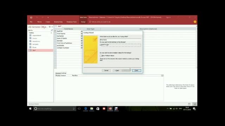The height and width of the screenshot is (126, 225).
Task: Click the Tell me lightbulb icon
Action: [90, 22]
